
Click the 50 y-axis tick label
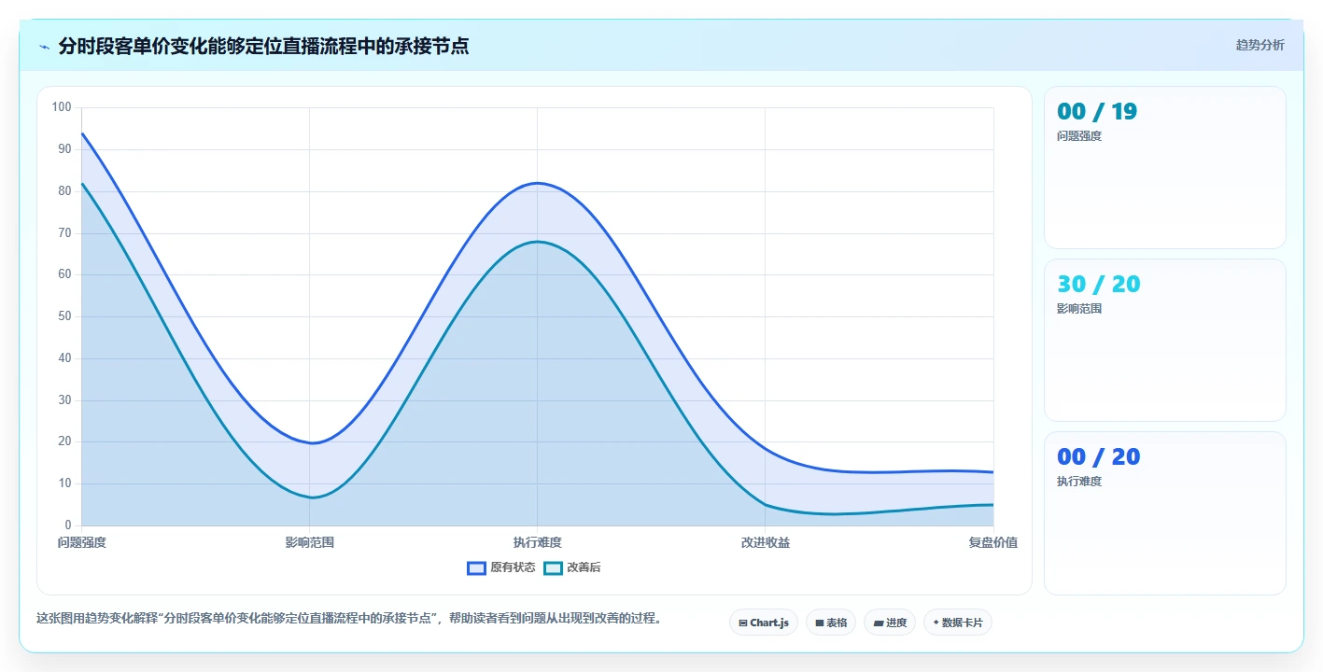[x=64, y=316]
